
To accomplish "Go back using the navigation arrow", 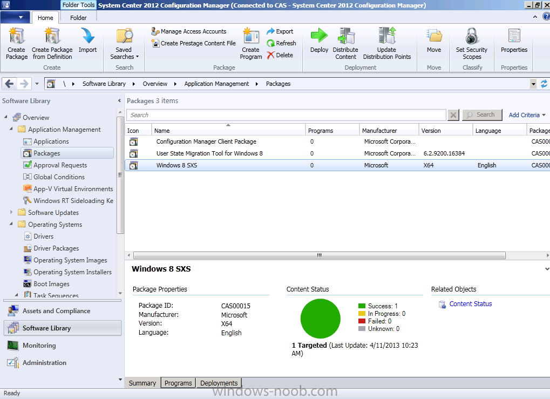I will click(10, 84).
